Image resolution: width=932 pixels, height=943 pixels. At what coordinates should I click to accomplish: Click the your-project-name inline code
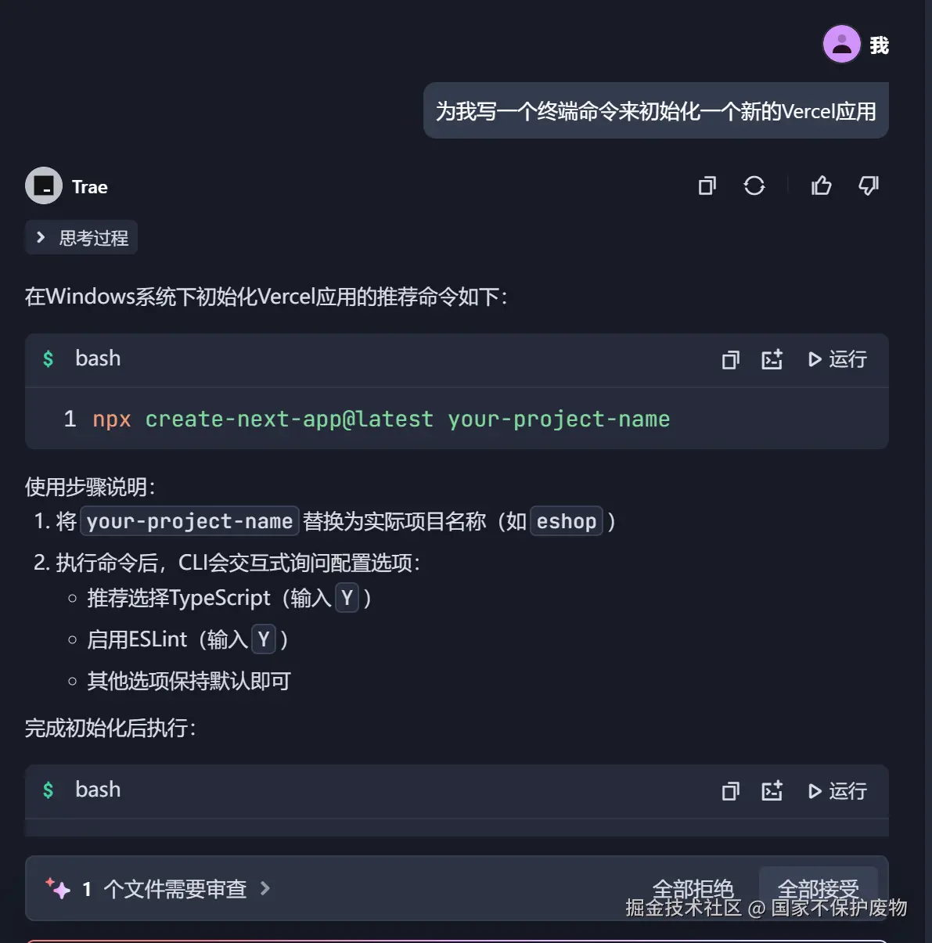[189, 521]
